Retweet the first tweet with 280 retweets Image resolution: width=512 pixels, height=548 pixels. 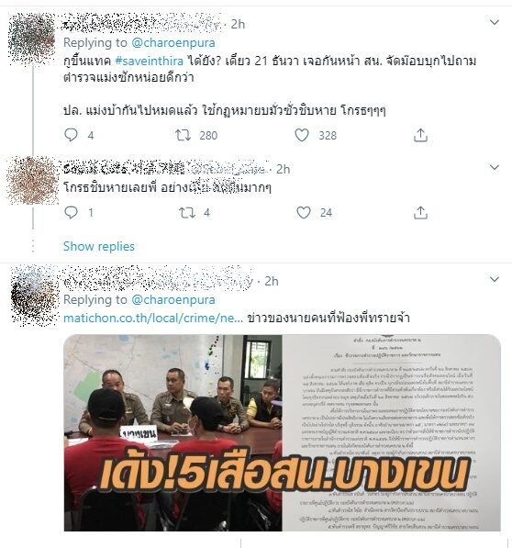[x=183, y=135]
